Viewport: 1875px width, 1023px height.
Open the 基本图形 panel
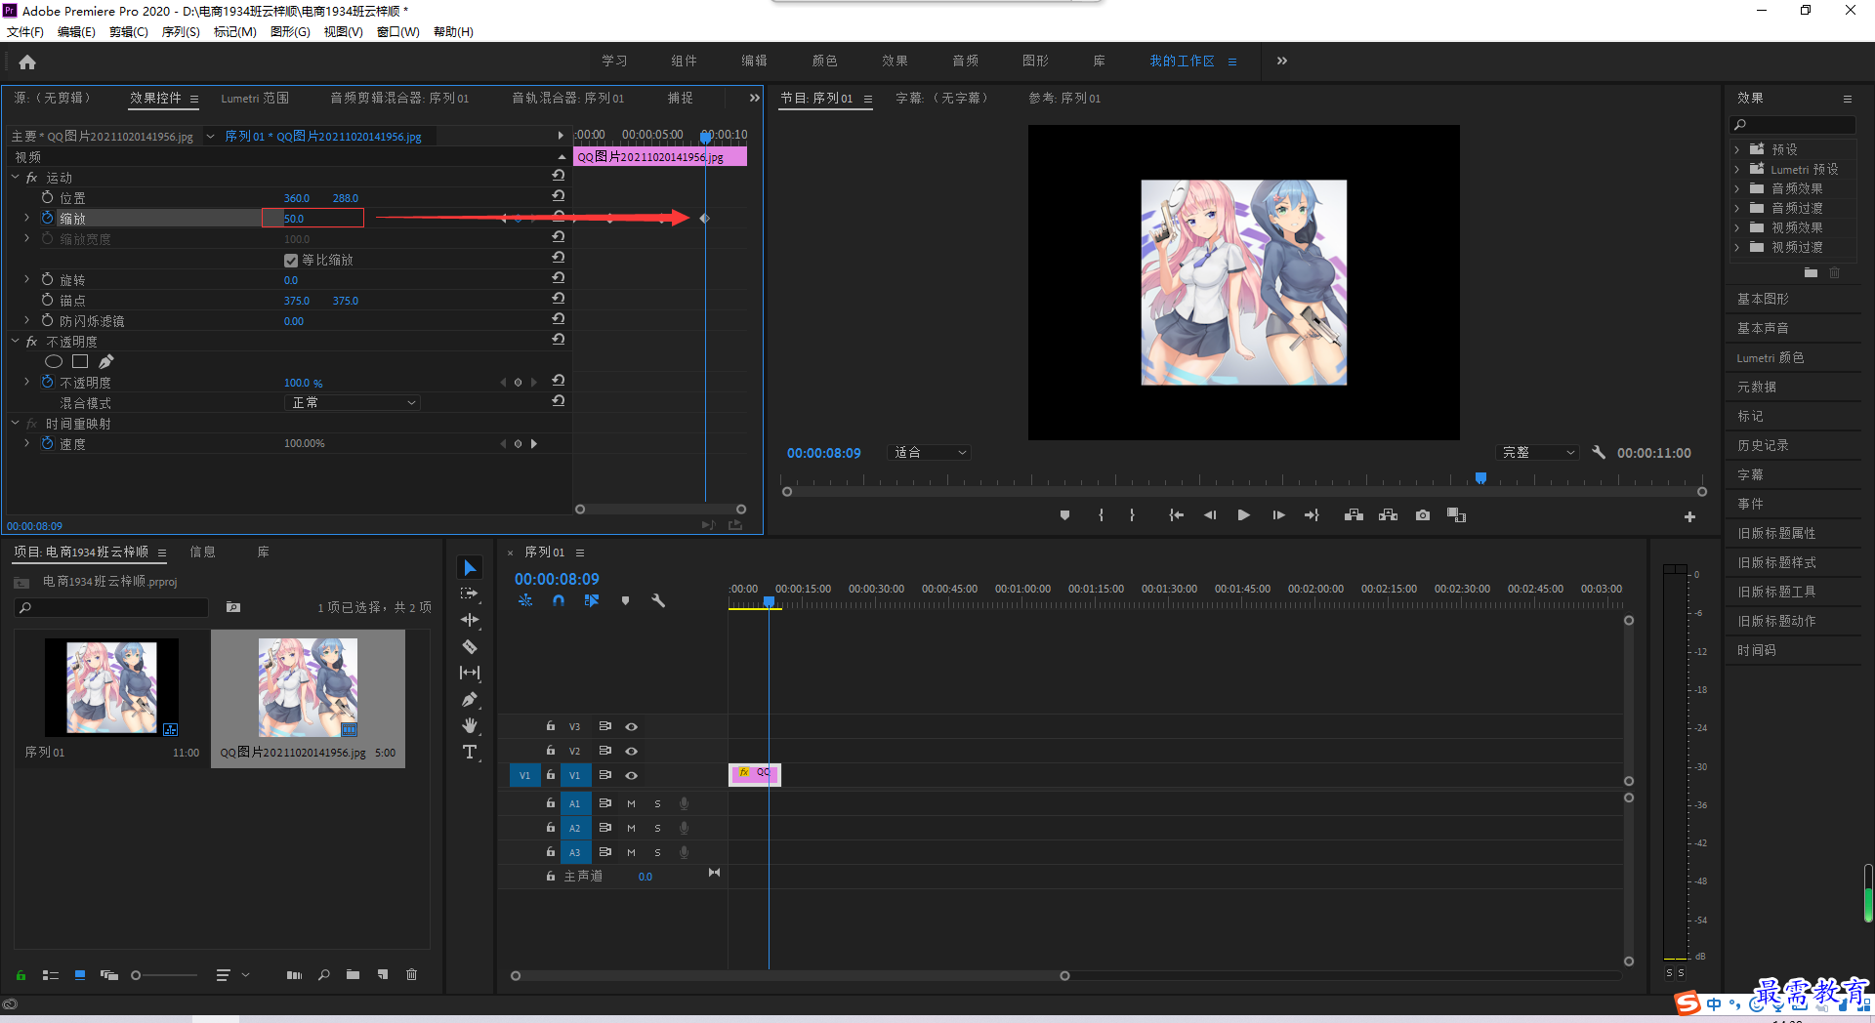pyautogui.click(x=1763, y=299)
